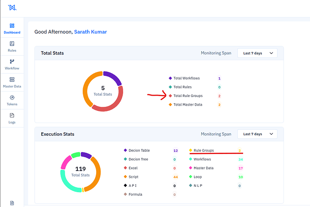Expand chevron on Execution Stats Last 7 days
This screenshot has width=310, height=207.
[x=271, y=134]
